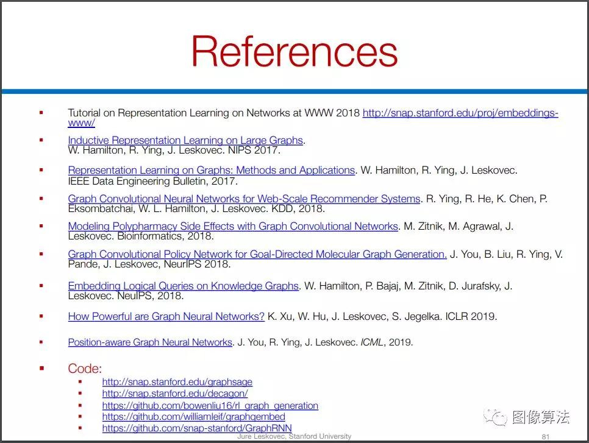Click the References slide title
This screenshot has height=443, width=589.
click(x=294, y=51)
